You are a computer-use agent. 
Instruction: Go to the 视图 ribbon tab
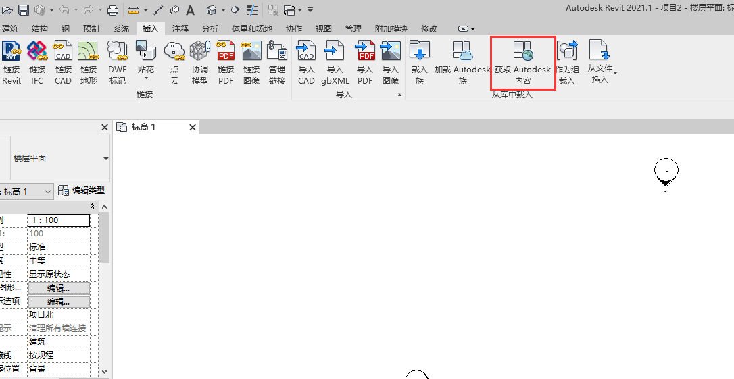click(324, 28)
